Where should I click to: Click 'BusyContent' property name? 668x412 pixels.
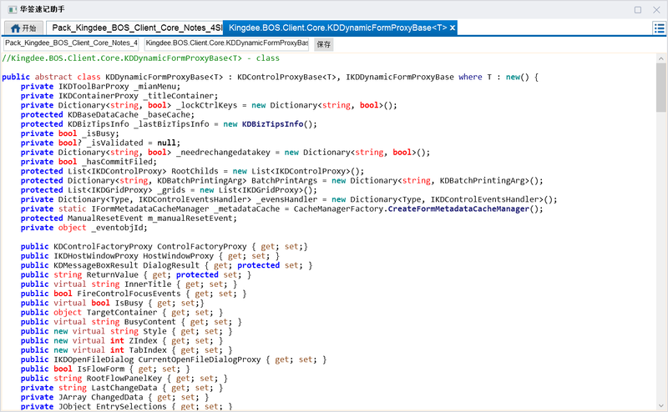(149, 322)
